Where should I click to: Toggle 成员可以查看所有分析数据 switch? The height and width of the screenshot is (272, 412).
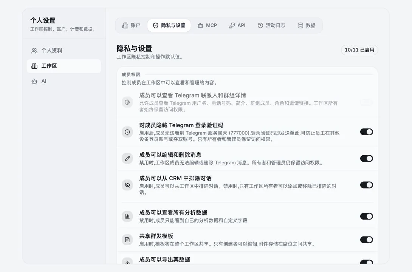click(367, 216)
